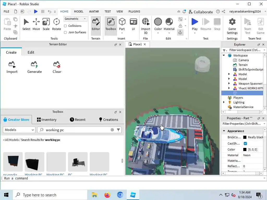Open the PLUGINS ribbon tab
267x200 pixels.
[x=134, y=11]
